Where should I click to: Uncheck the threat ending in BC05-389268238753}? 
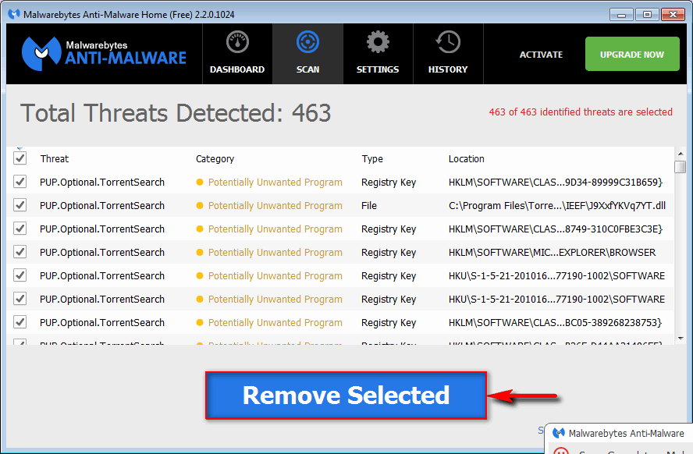pos(20,322)
